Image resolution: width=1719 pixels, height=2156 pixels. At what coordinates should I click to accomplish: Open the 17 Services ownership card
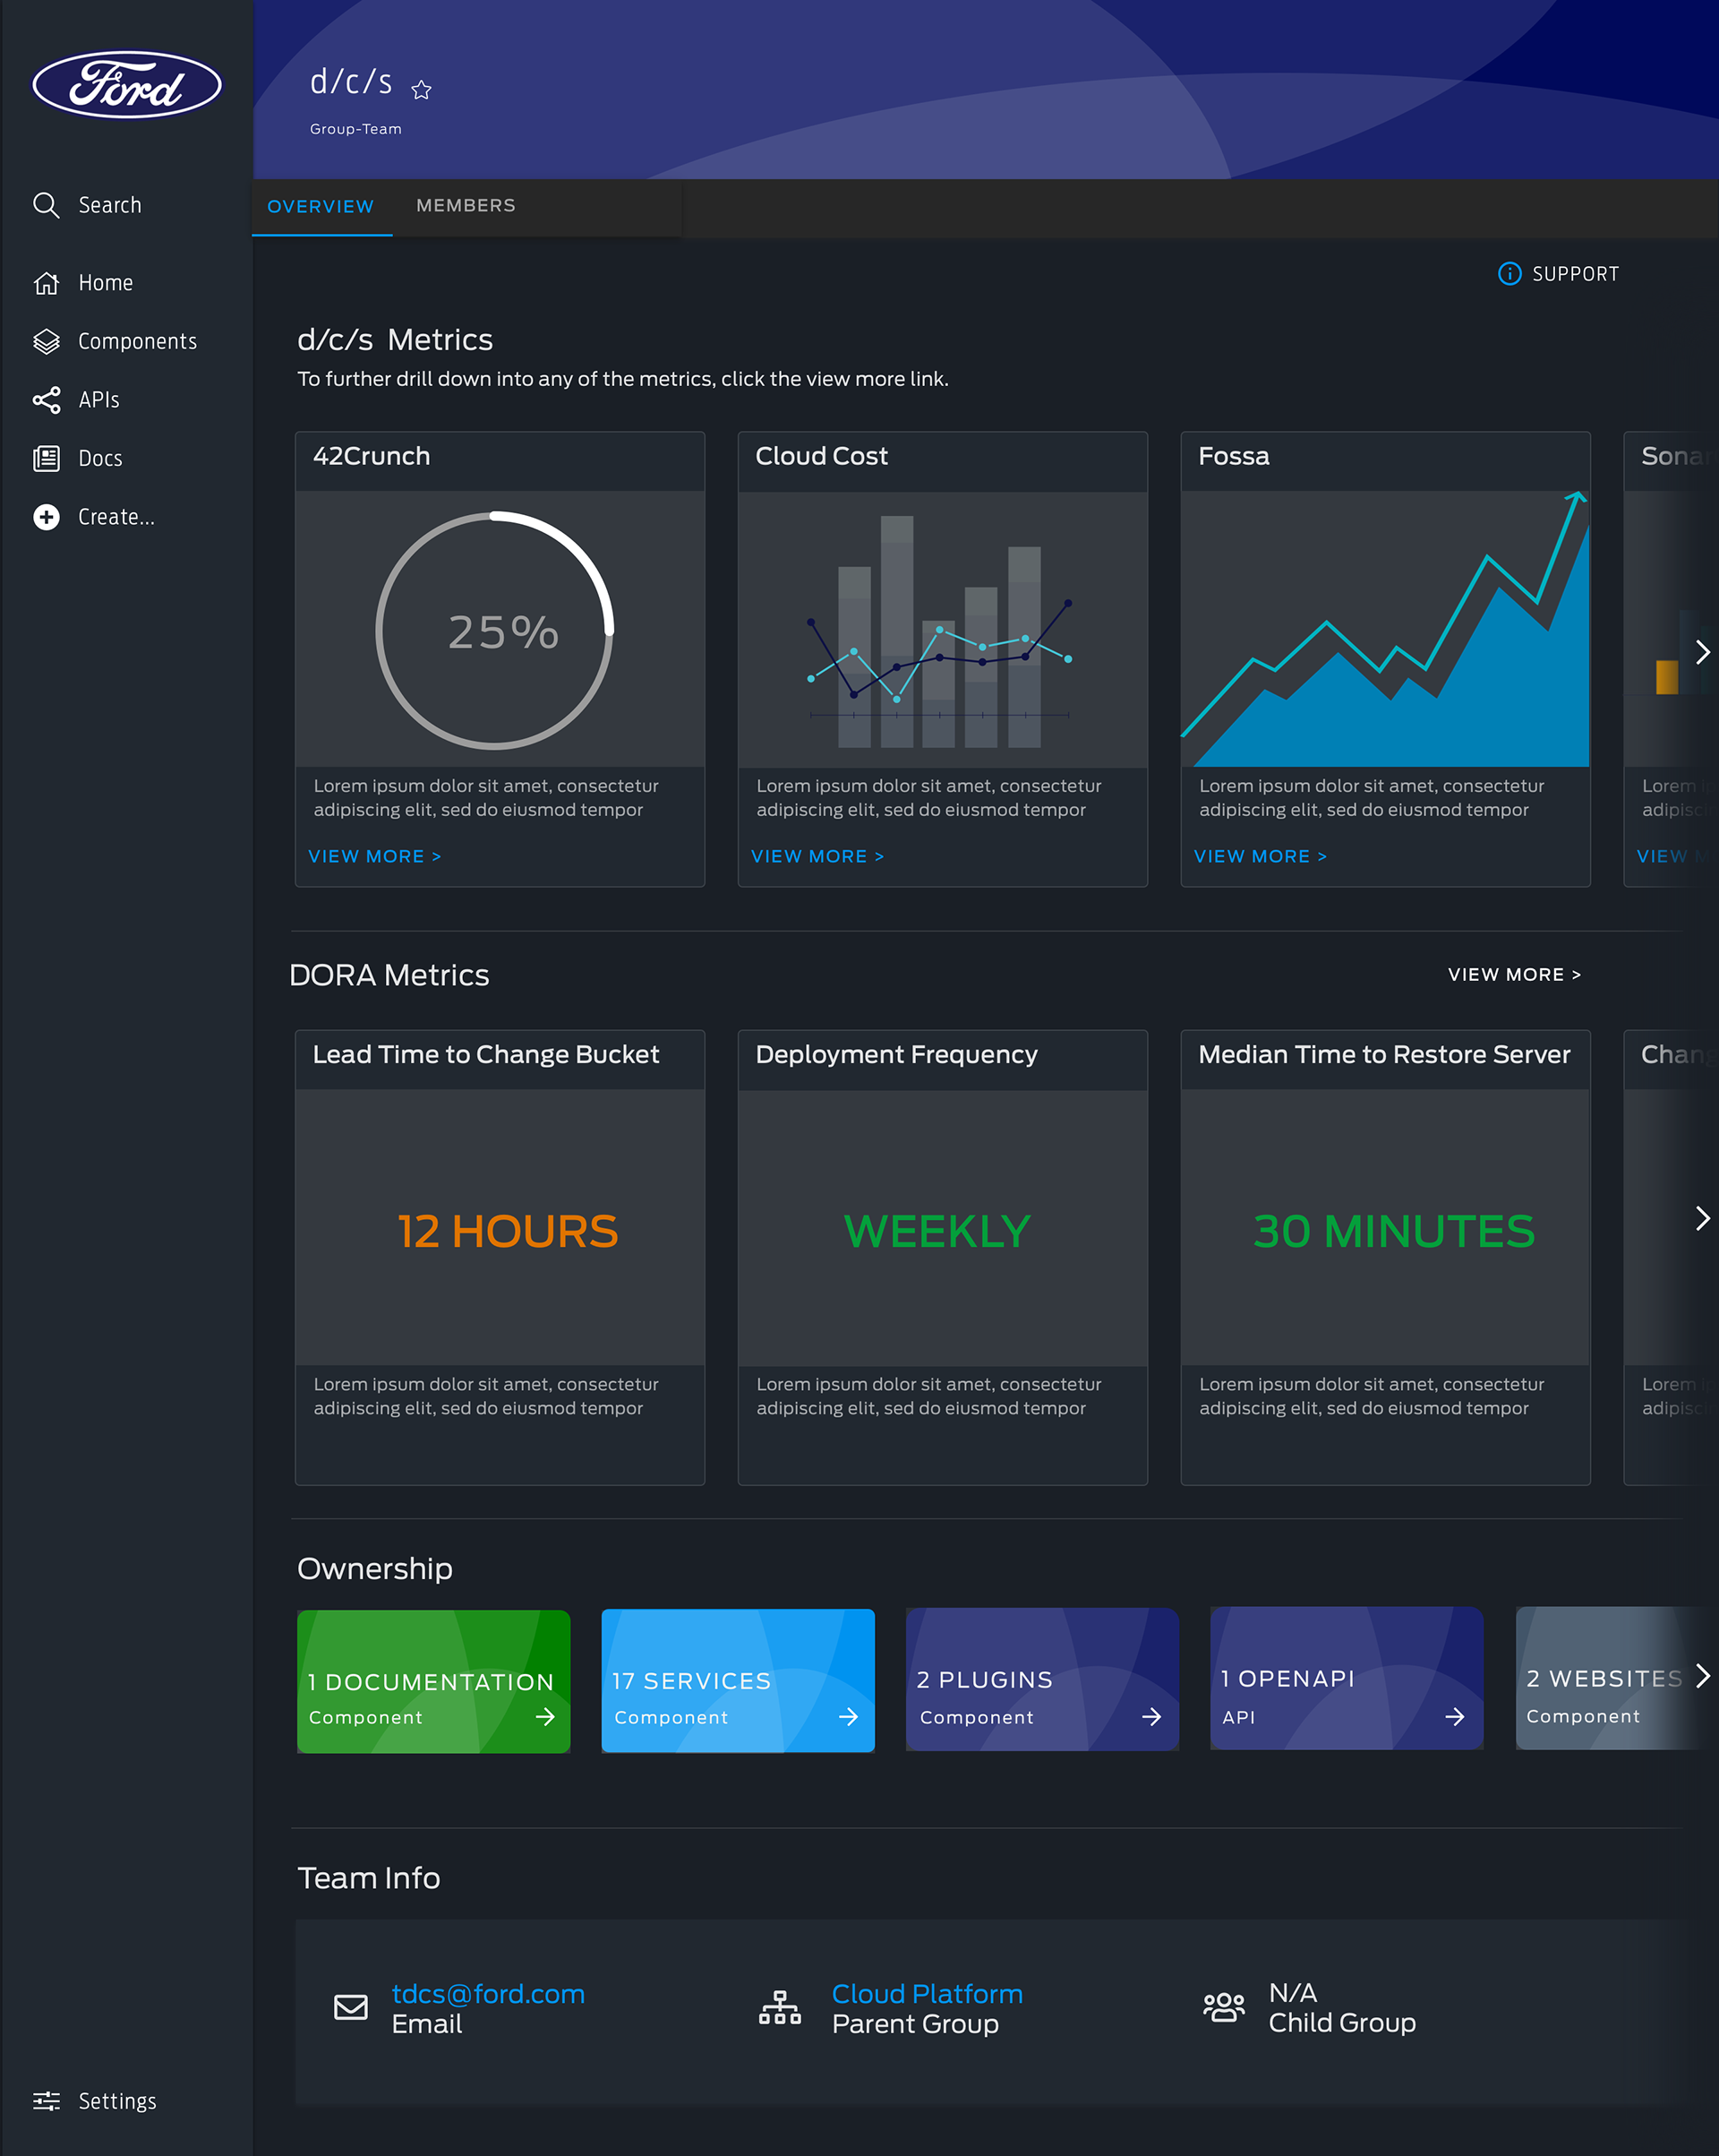click(x=738, y=1681)
